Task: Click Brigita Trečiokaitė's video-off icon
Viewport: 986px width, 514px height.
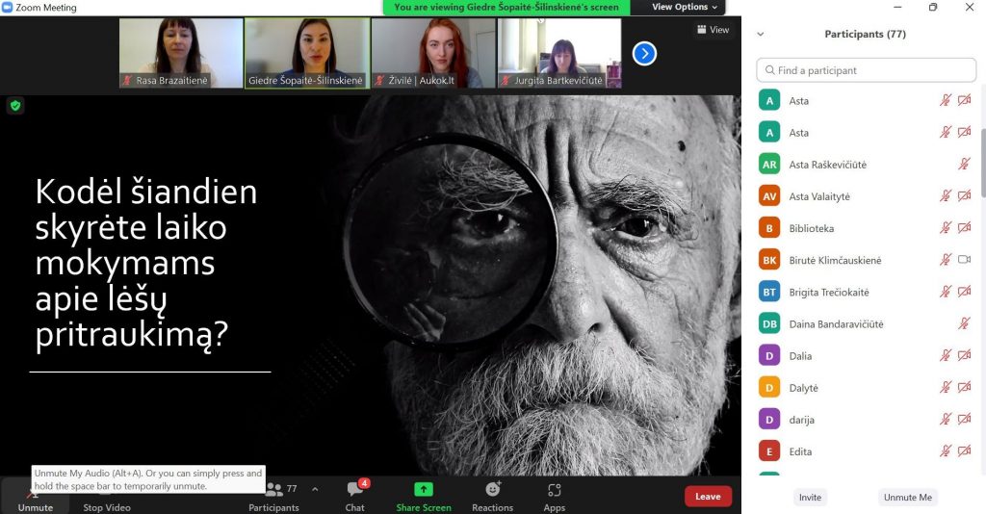Action: pos(964,292)
